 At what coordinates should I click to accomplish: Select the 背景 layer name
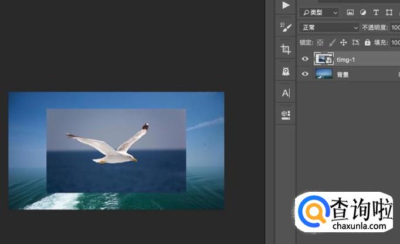pos(343,74)
